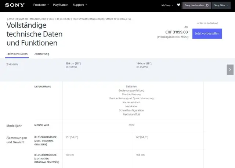The height and width of the screenshot is (168, 235).
Task: Click the In Kürze lieferbar! notice
Action: click(207, 23)
